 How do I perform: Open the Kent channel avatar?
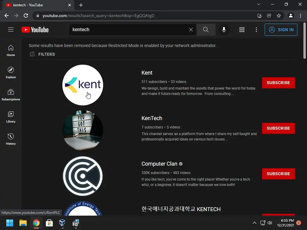[x=83, y=85]
